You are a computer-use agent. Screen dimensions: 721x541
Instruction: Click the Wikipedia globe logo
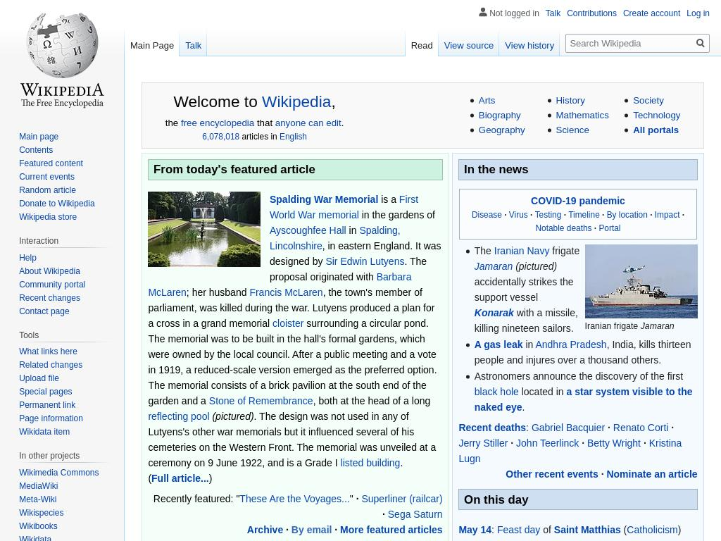point(62,45)
